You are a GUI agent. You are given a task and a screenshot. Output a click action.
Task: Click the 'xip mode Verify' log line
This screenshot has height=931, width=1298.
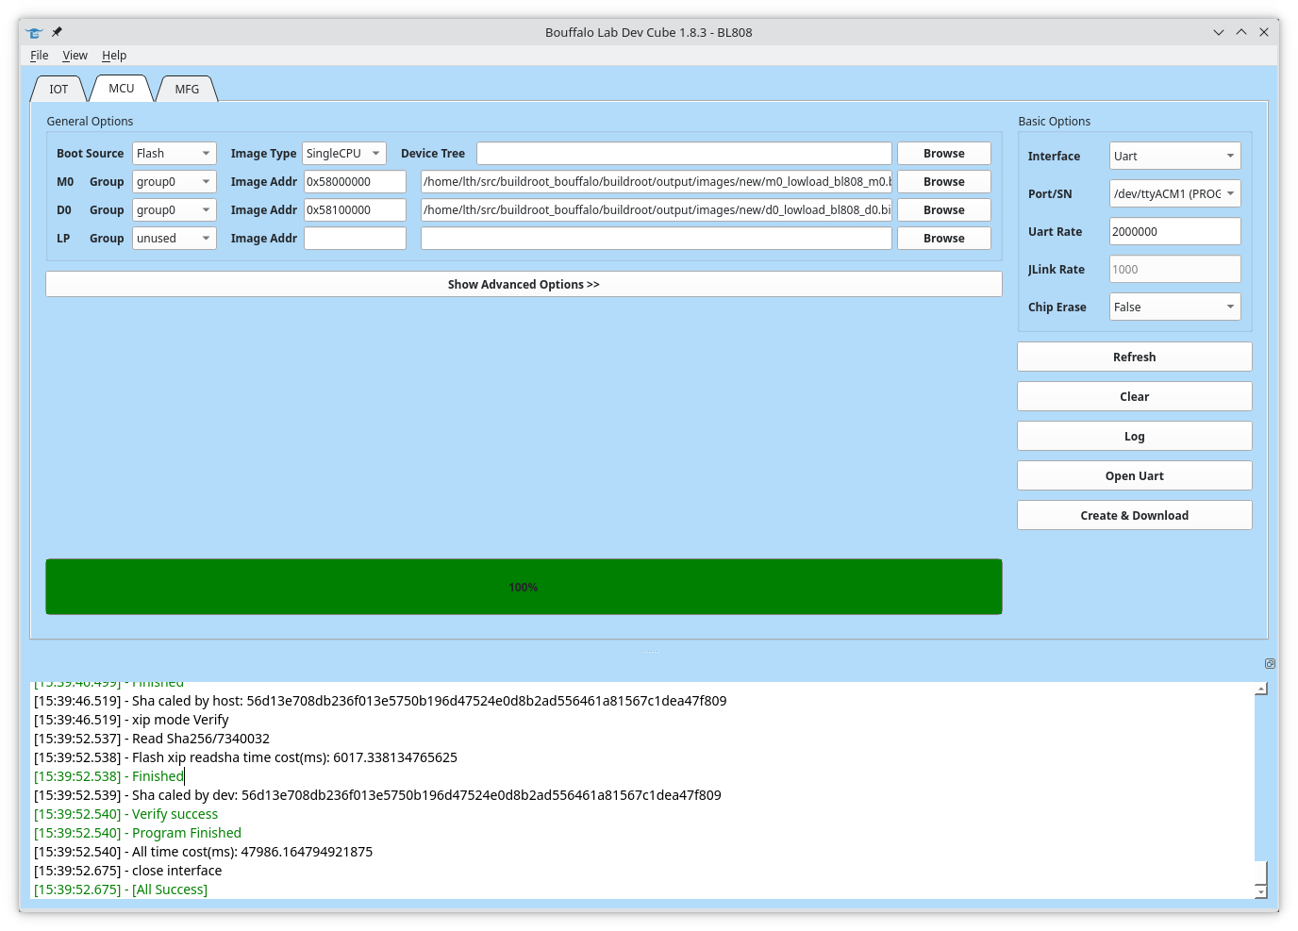[131, 720]
